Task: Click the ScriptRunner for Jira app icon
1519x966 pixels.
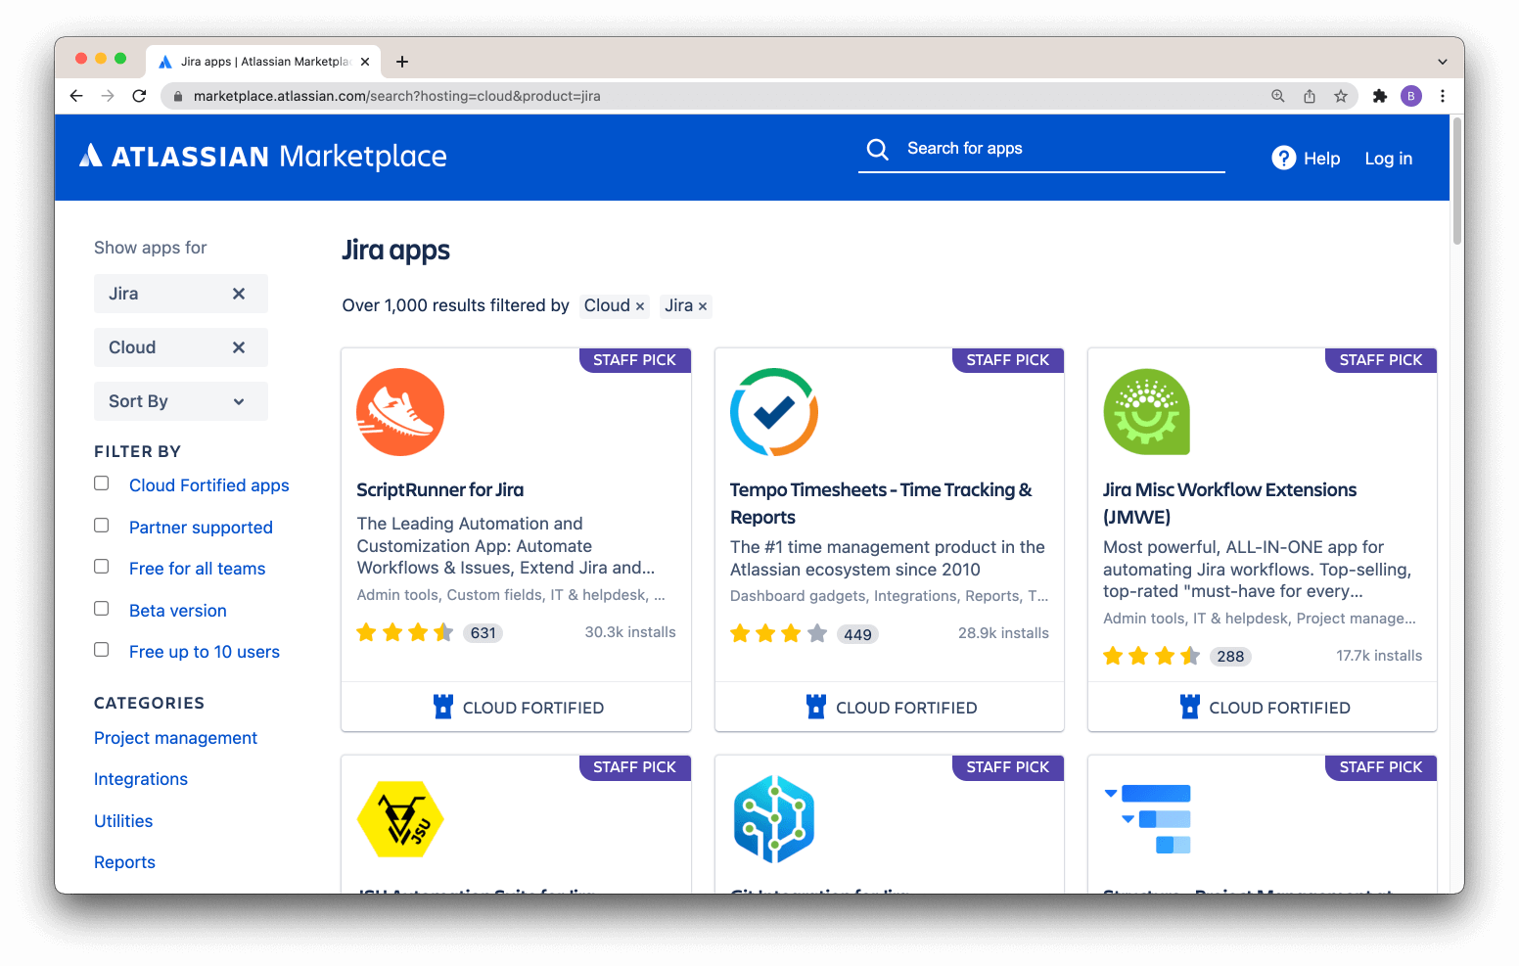Action: pos(400,411)
